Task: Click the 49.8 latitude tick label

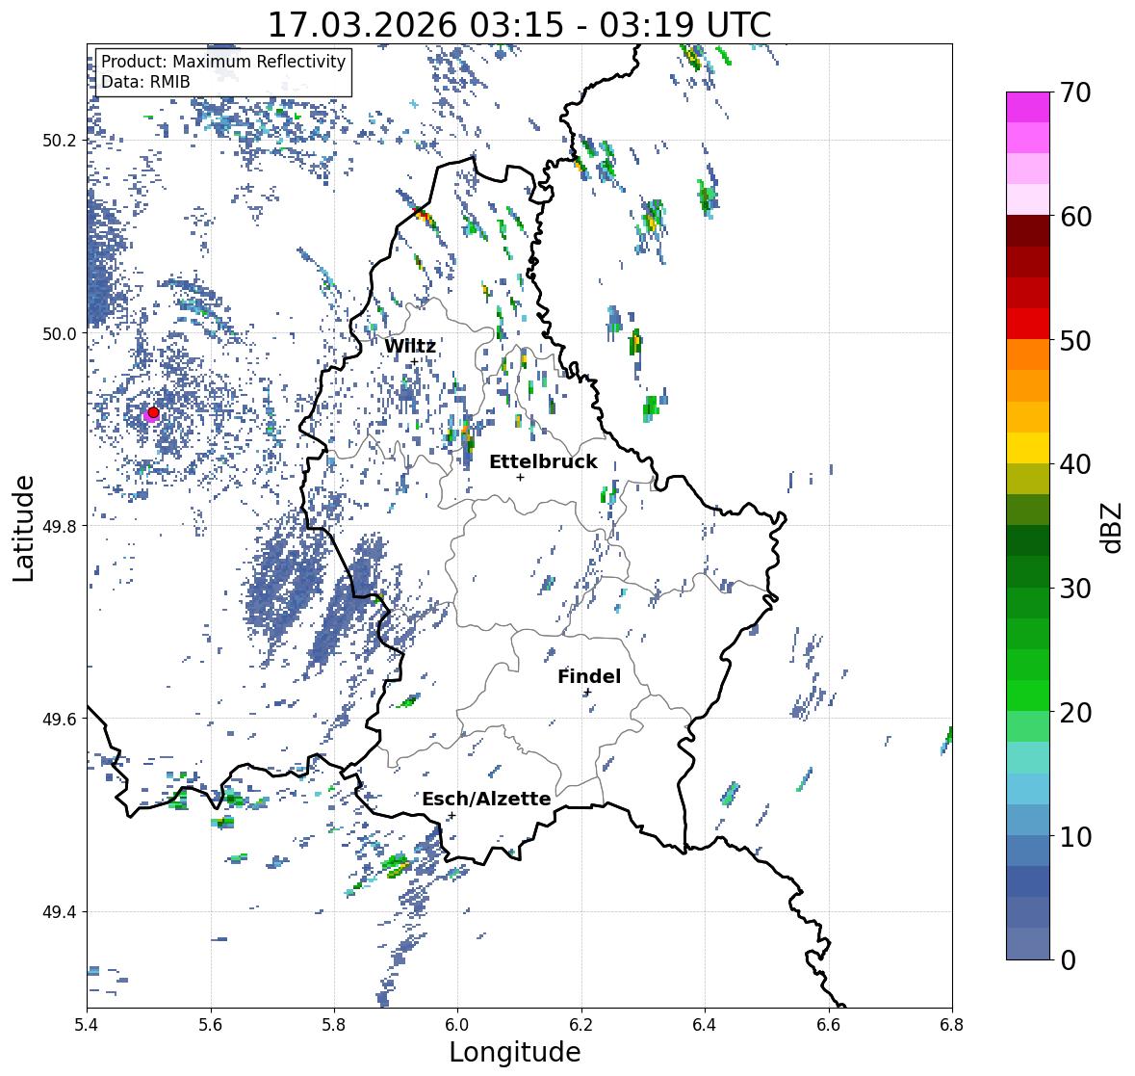Action: (x=60, y=526)
